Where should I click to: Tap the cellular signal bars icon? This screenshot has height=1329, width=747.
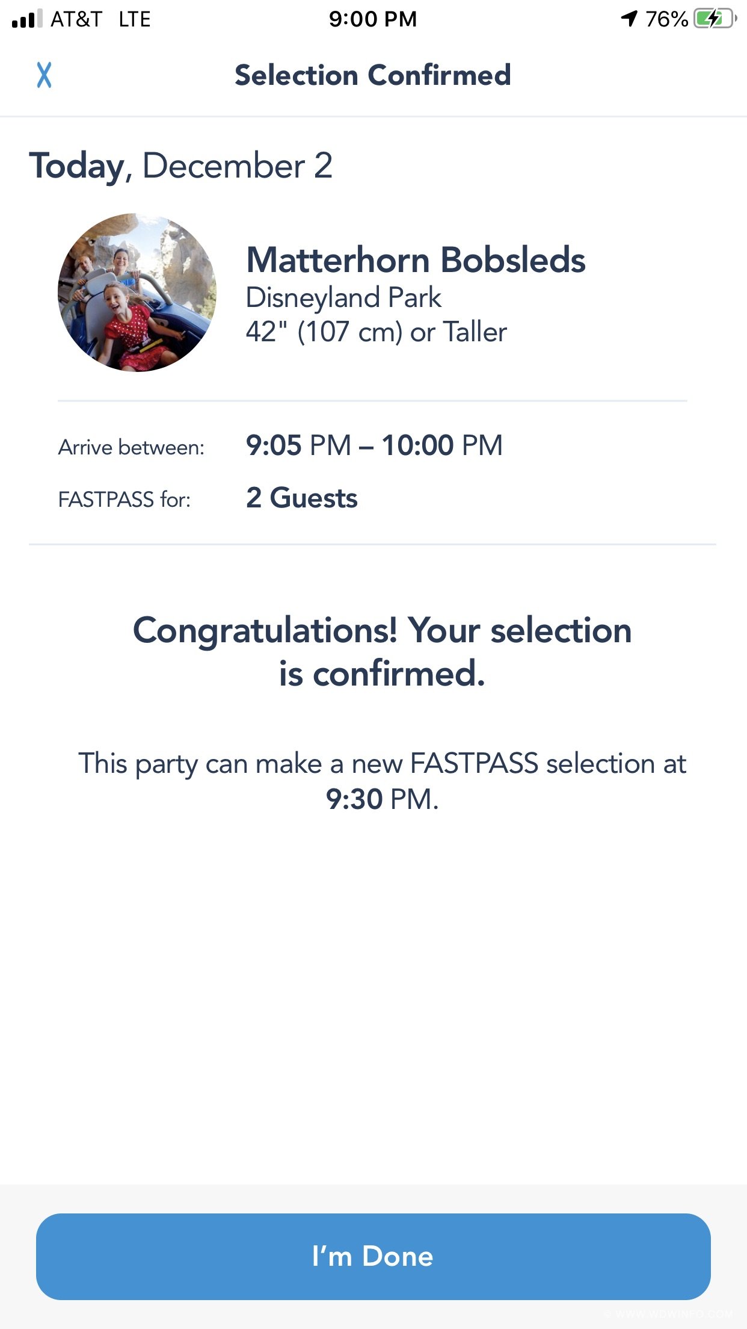(x=27, y=19)
